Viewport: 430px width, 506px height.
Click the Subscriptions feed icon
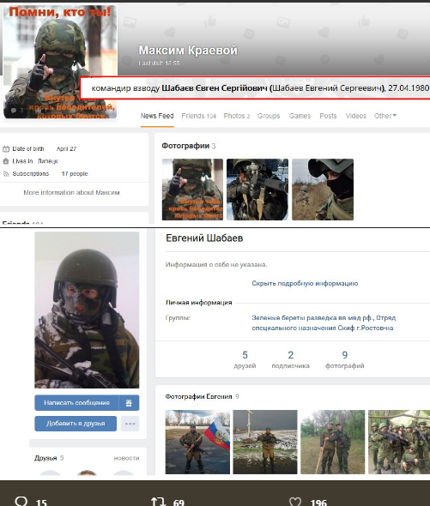6,173
